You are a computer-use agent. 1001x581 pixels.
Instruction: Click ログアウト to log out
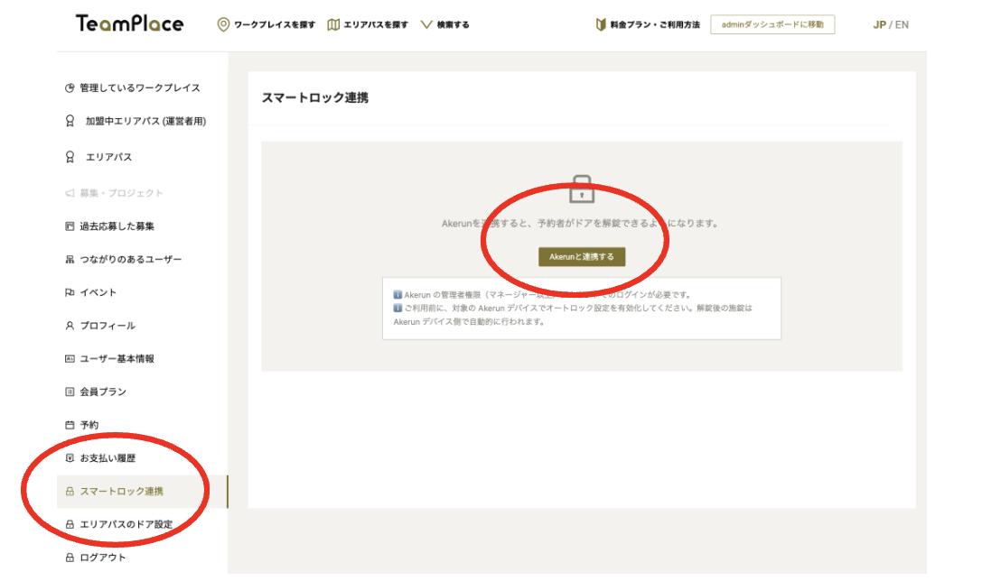click(102, 558)
